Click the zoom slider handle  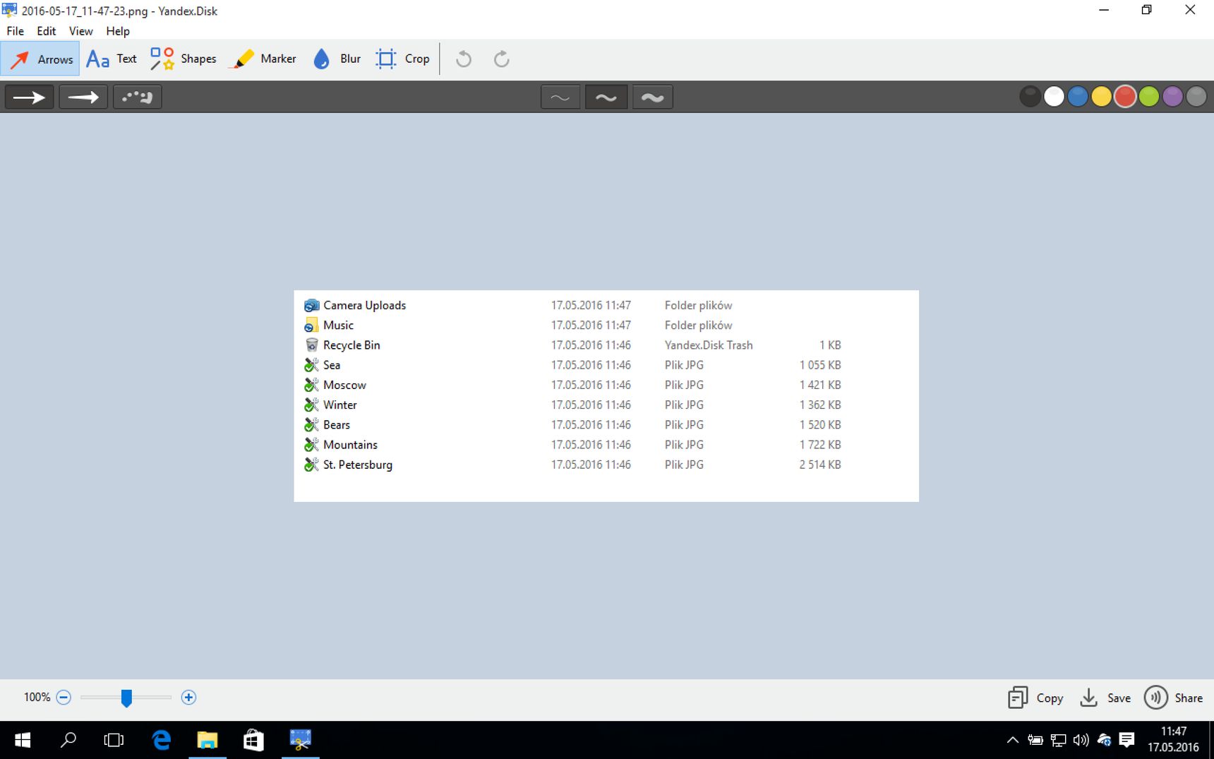click(x=126, y=698)
